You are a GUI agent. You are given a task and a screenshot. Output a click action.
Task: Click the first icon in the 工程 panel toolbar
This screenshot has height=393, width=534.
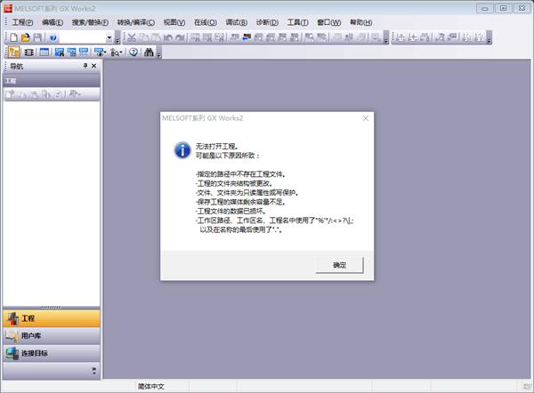tap(11, 94)
